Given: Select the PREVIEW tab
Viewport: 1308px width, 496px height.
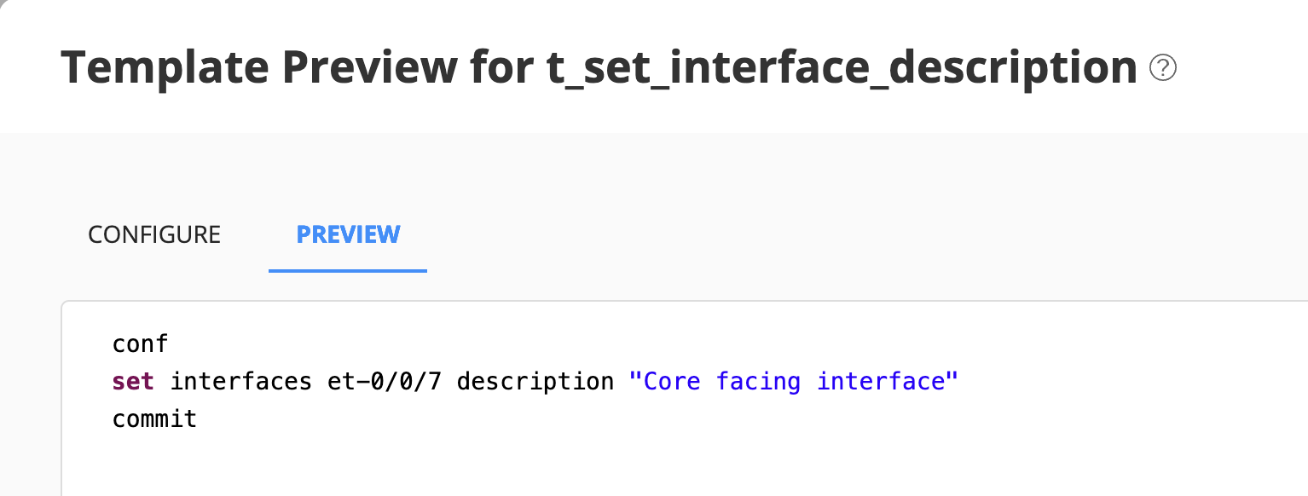Looking at the screenshot, I should pos(347,234).
